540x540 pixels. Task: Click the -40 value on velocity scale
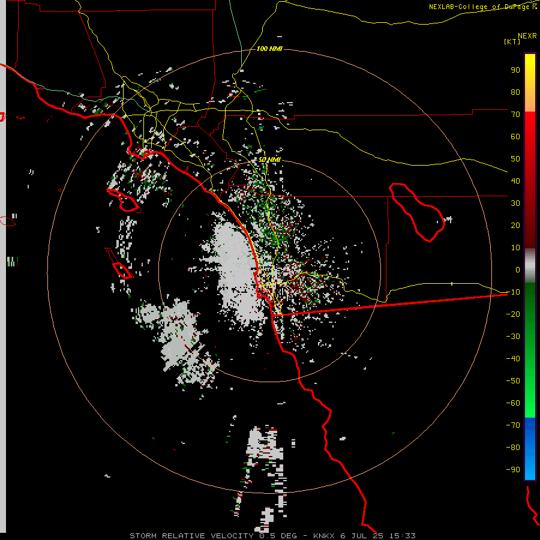click(x=513, y=359)
